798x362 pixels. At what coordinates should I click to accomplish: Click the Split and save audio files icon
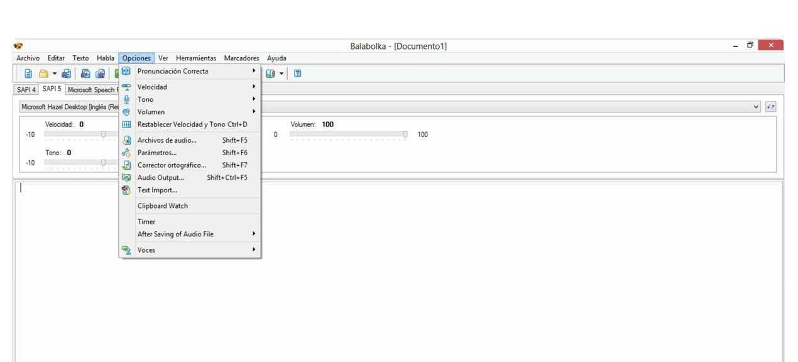100,74
